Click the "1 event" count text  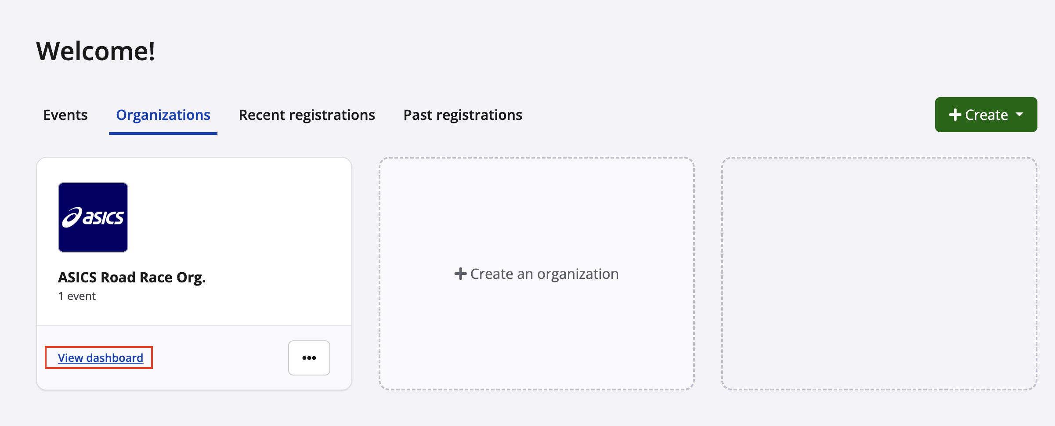coord(77,296)
